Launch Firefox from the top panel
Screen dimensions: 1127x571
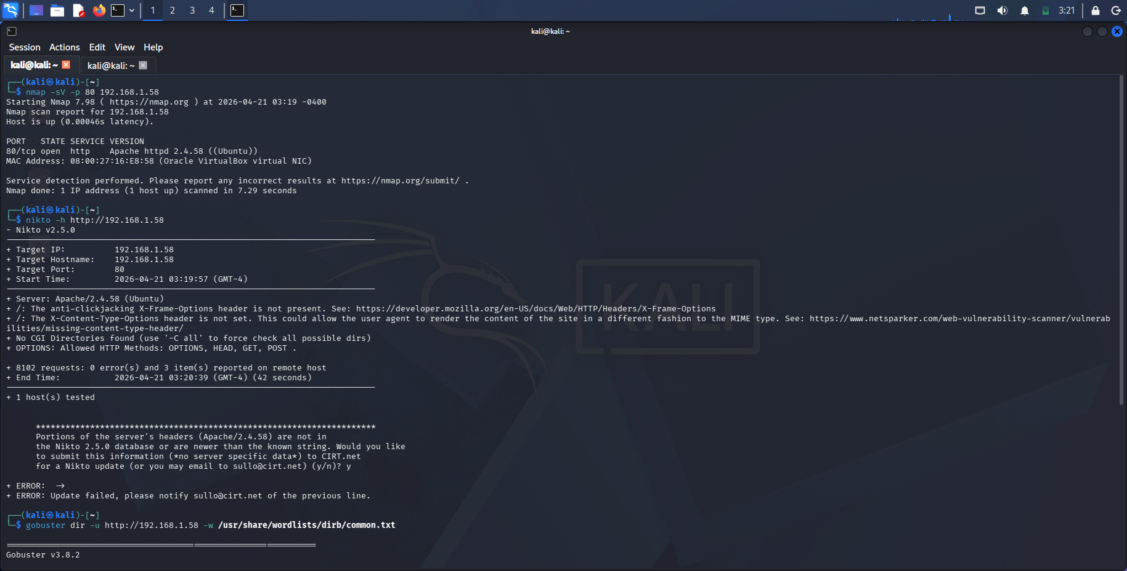tap(99, 10)
